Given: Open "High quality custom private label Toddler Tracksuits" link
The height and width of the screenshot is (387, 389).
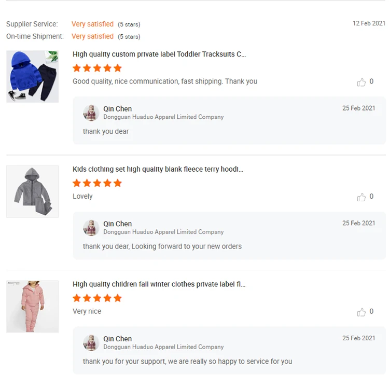Looking at the screenshot, I should pyautogui.click(x=159, y=54).
